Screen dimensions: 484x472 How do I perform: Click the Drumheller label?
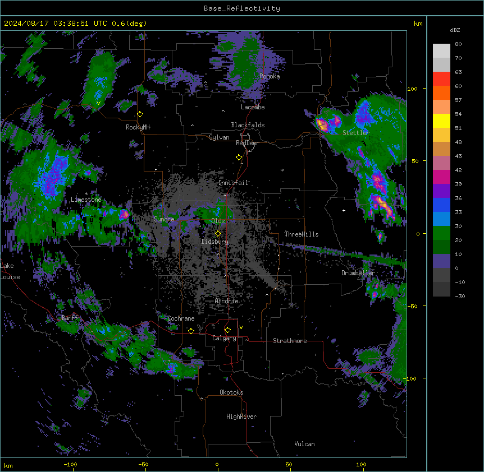point(358,273)
